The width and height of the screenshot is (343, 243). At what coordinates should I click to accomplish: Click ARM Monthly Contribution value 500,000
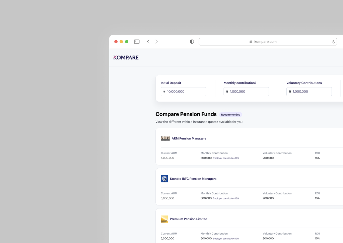pyautogui.click(x=206, y=158)
